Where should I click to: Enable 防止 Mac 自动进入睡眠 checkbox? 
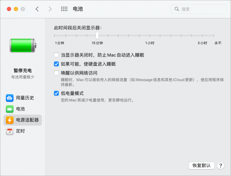56,55
